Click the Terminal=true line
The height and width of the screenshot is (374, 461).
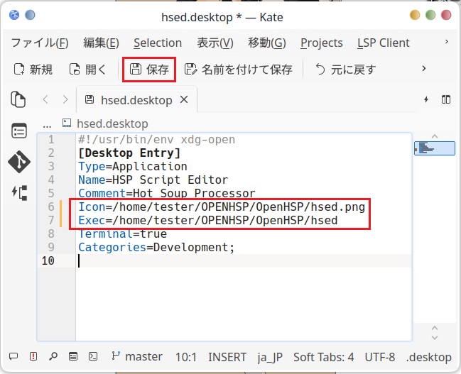point(123,234)
